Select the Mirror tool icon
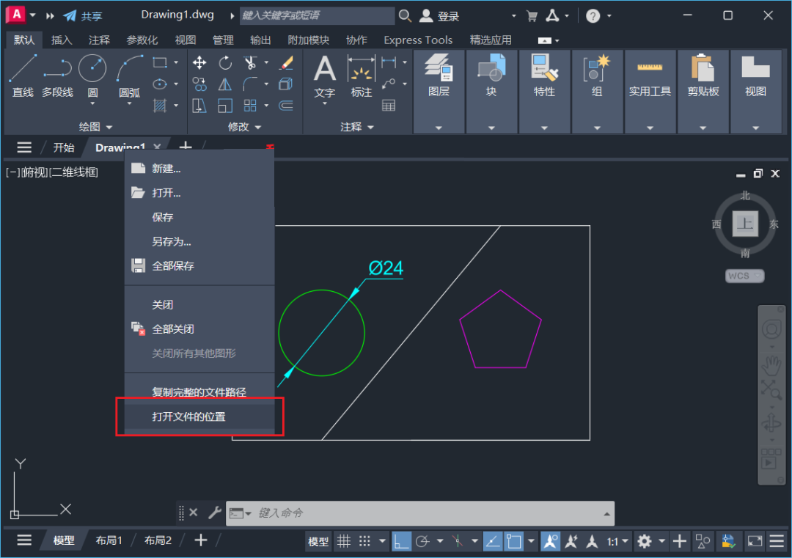 225,84
